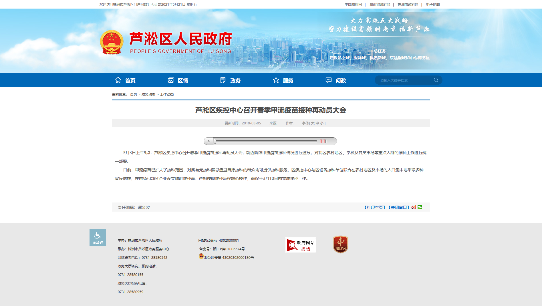Screen dimensions: 542x306
Task: Click the search magnifier icon
Action: 436,80
